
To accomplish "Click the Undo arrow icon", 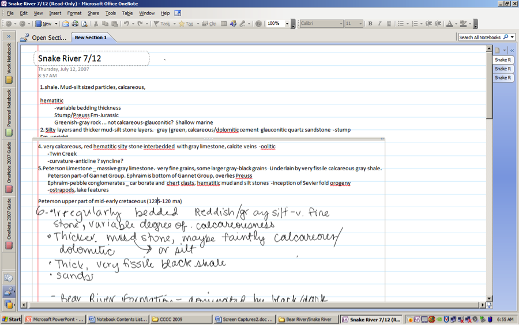I will pos(126,24).
